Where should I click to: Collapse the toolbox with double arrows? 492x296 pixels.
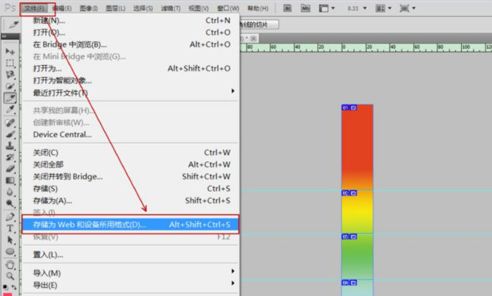pyautogui.click(x=4, y=37)
